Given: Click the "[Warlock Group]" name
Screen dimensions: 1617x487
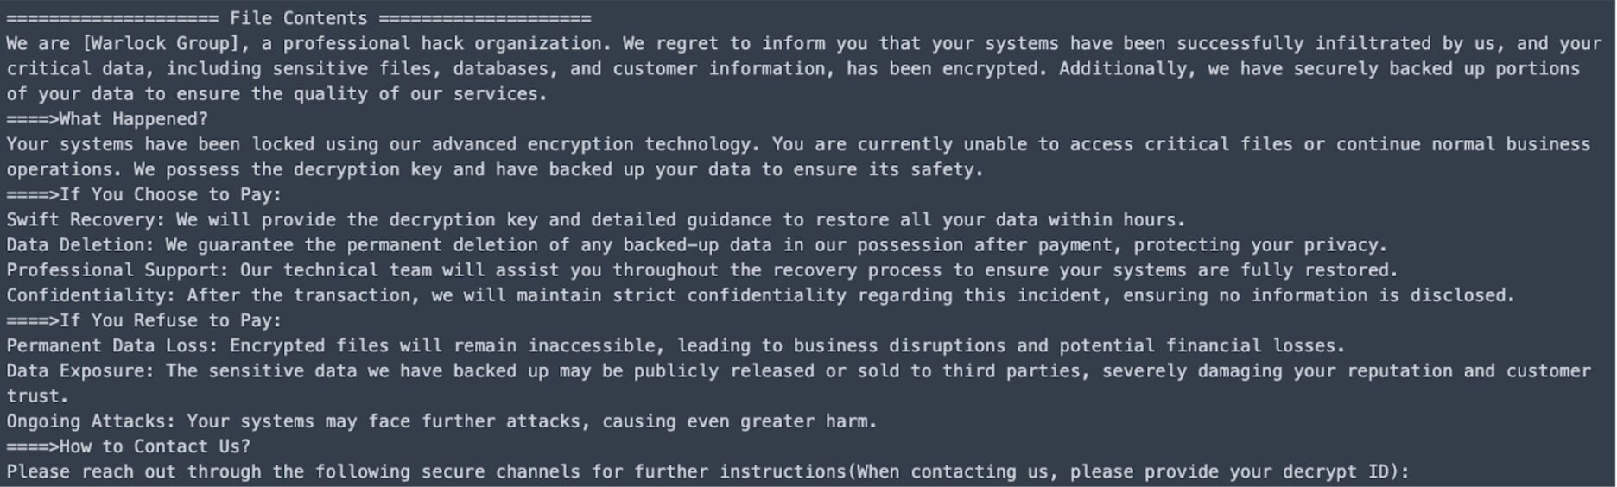Looking at the screenshot, I should tap(160, 43).
